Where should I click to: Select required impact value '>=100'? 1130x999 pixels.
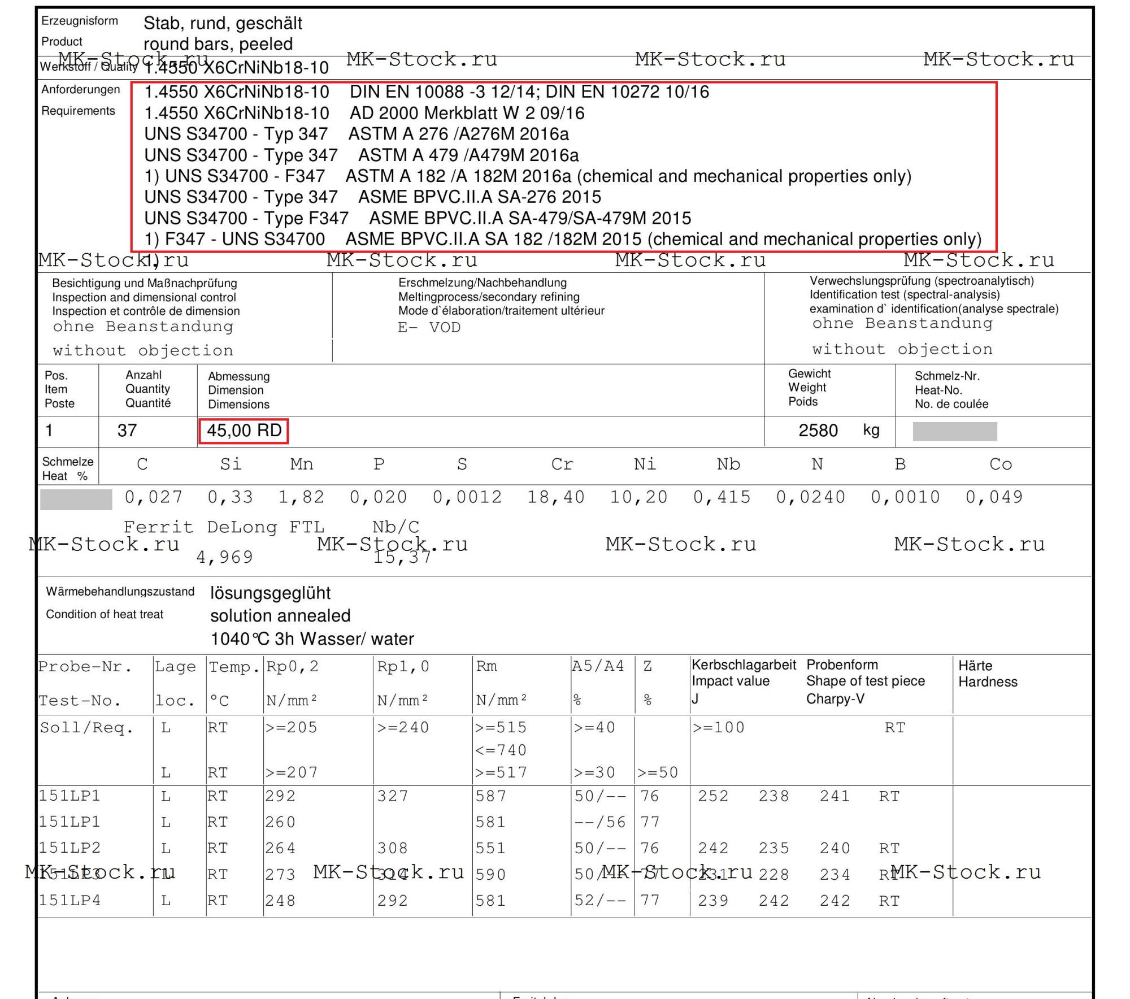(719, 727)
